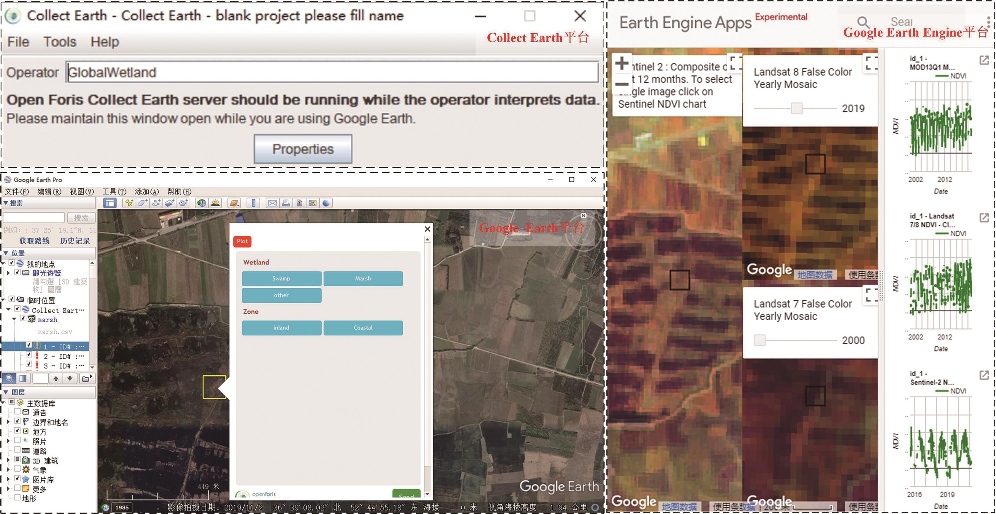This screenshot has width=996, height=514.
Task: Expand Landsat 7 False Color map fullscreen
Action: [871, 295]
